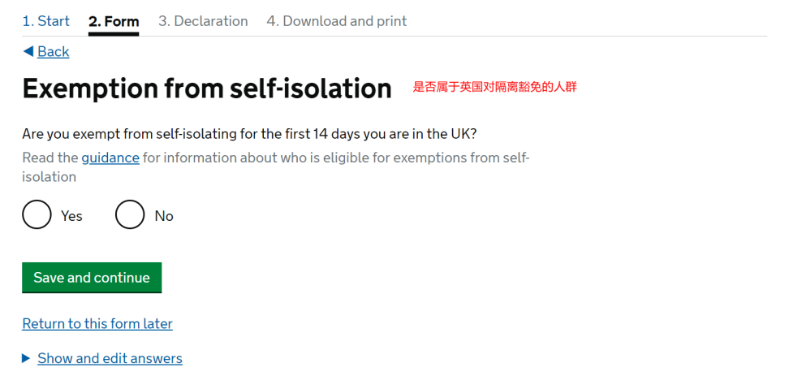The width and height of the screenshot is (802, 389).
Task: Switch to the 3. Declaration step
Action: click(x=203, y=21)
